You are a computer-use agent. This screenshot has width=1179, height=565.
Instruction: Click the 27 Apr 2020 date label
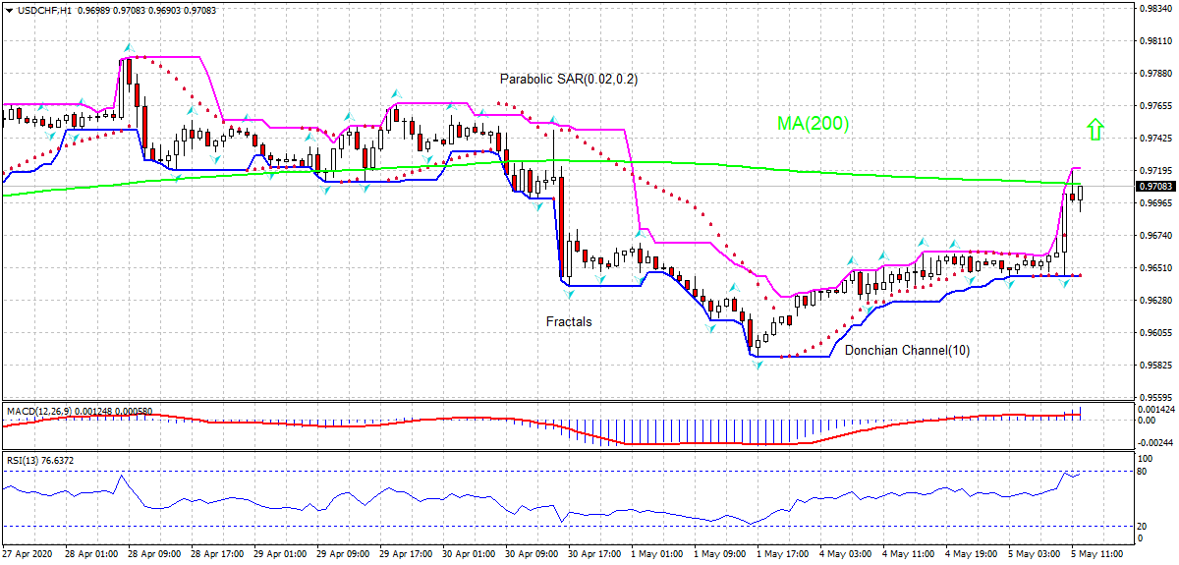point(28,554)
